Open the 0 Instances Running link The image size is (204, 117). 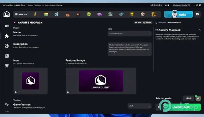[x=181, y=5]
